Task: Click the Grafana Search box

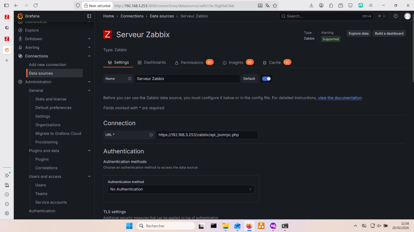Action: (x=326, y=16)
